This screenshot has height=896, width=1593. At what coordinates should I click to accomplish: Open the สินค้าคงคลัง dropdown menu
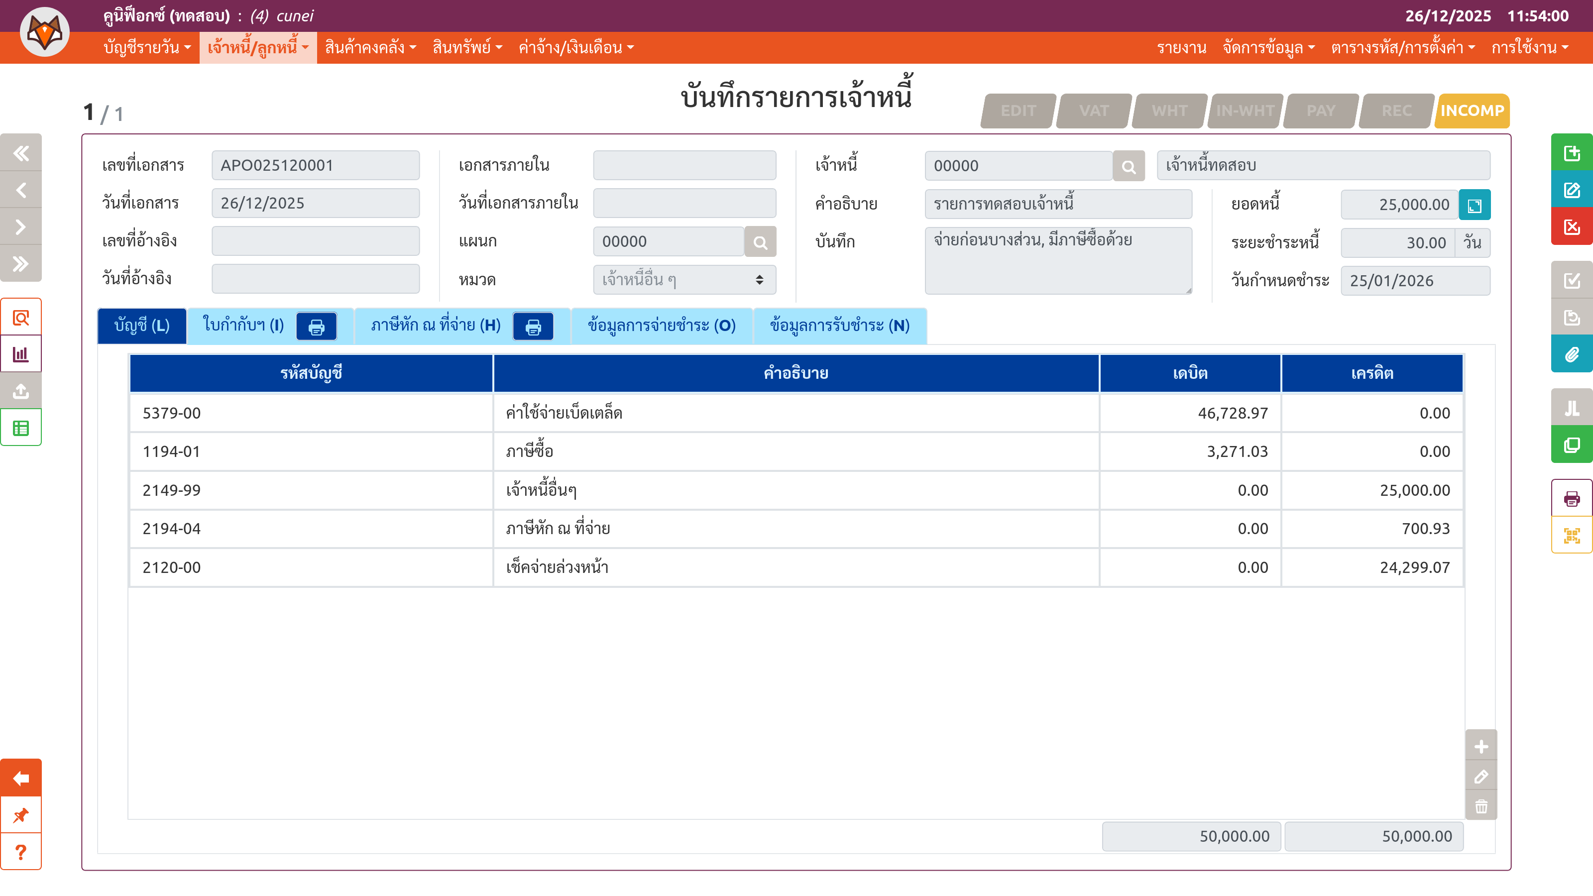[370, 48]
